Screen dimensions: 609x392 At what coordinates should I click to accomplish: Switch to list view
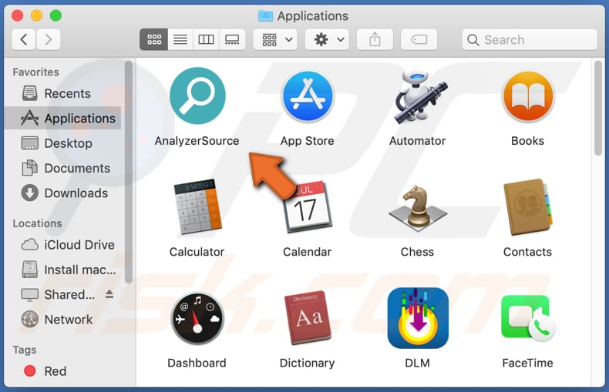click(x=180, y=39)
